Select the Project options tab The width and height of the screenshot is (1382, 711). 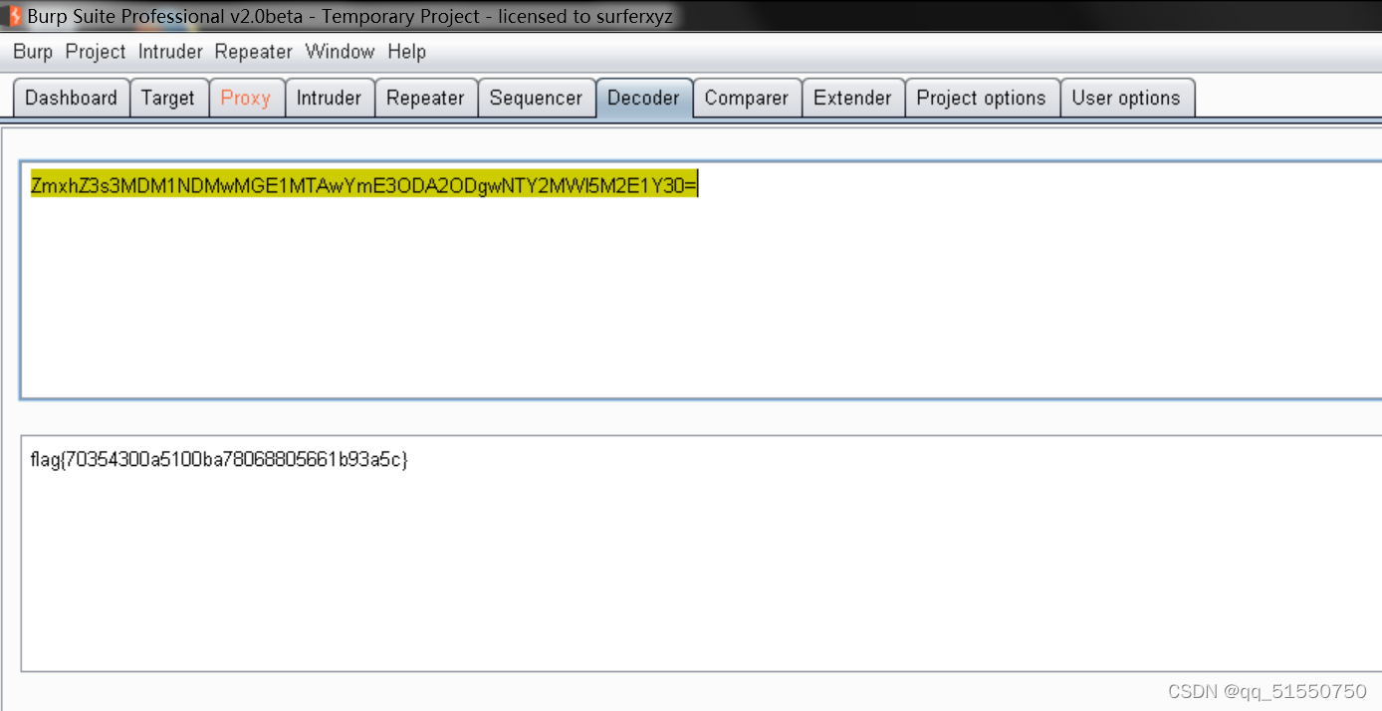[982, 98]
